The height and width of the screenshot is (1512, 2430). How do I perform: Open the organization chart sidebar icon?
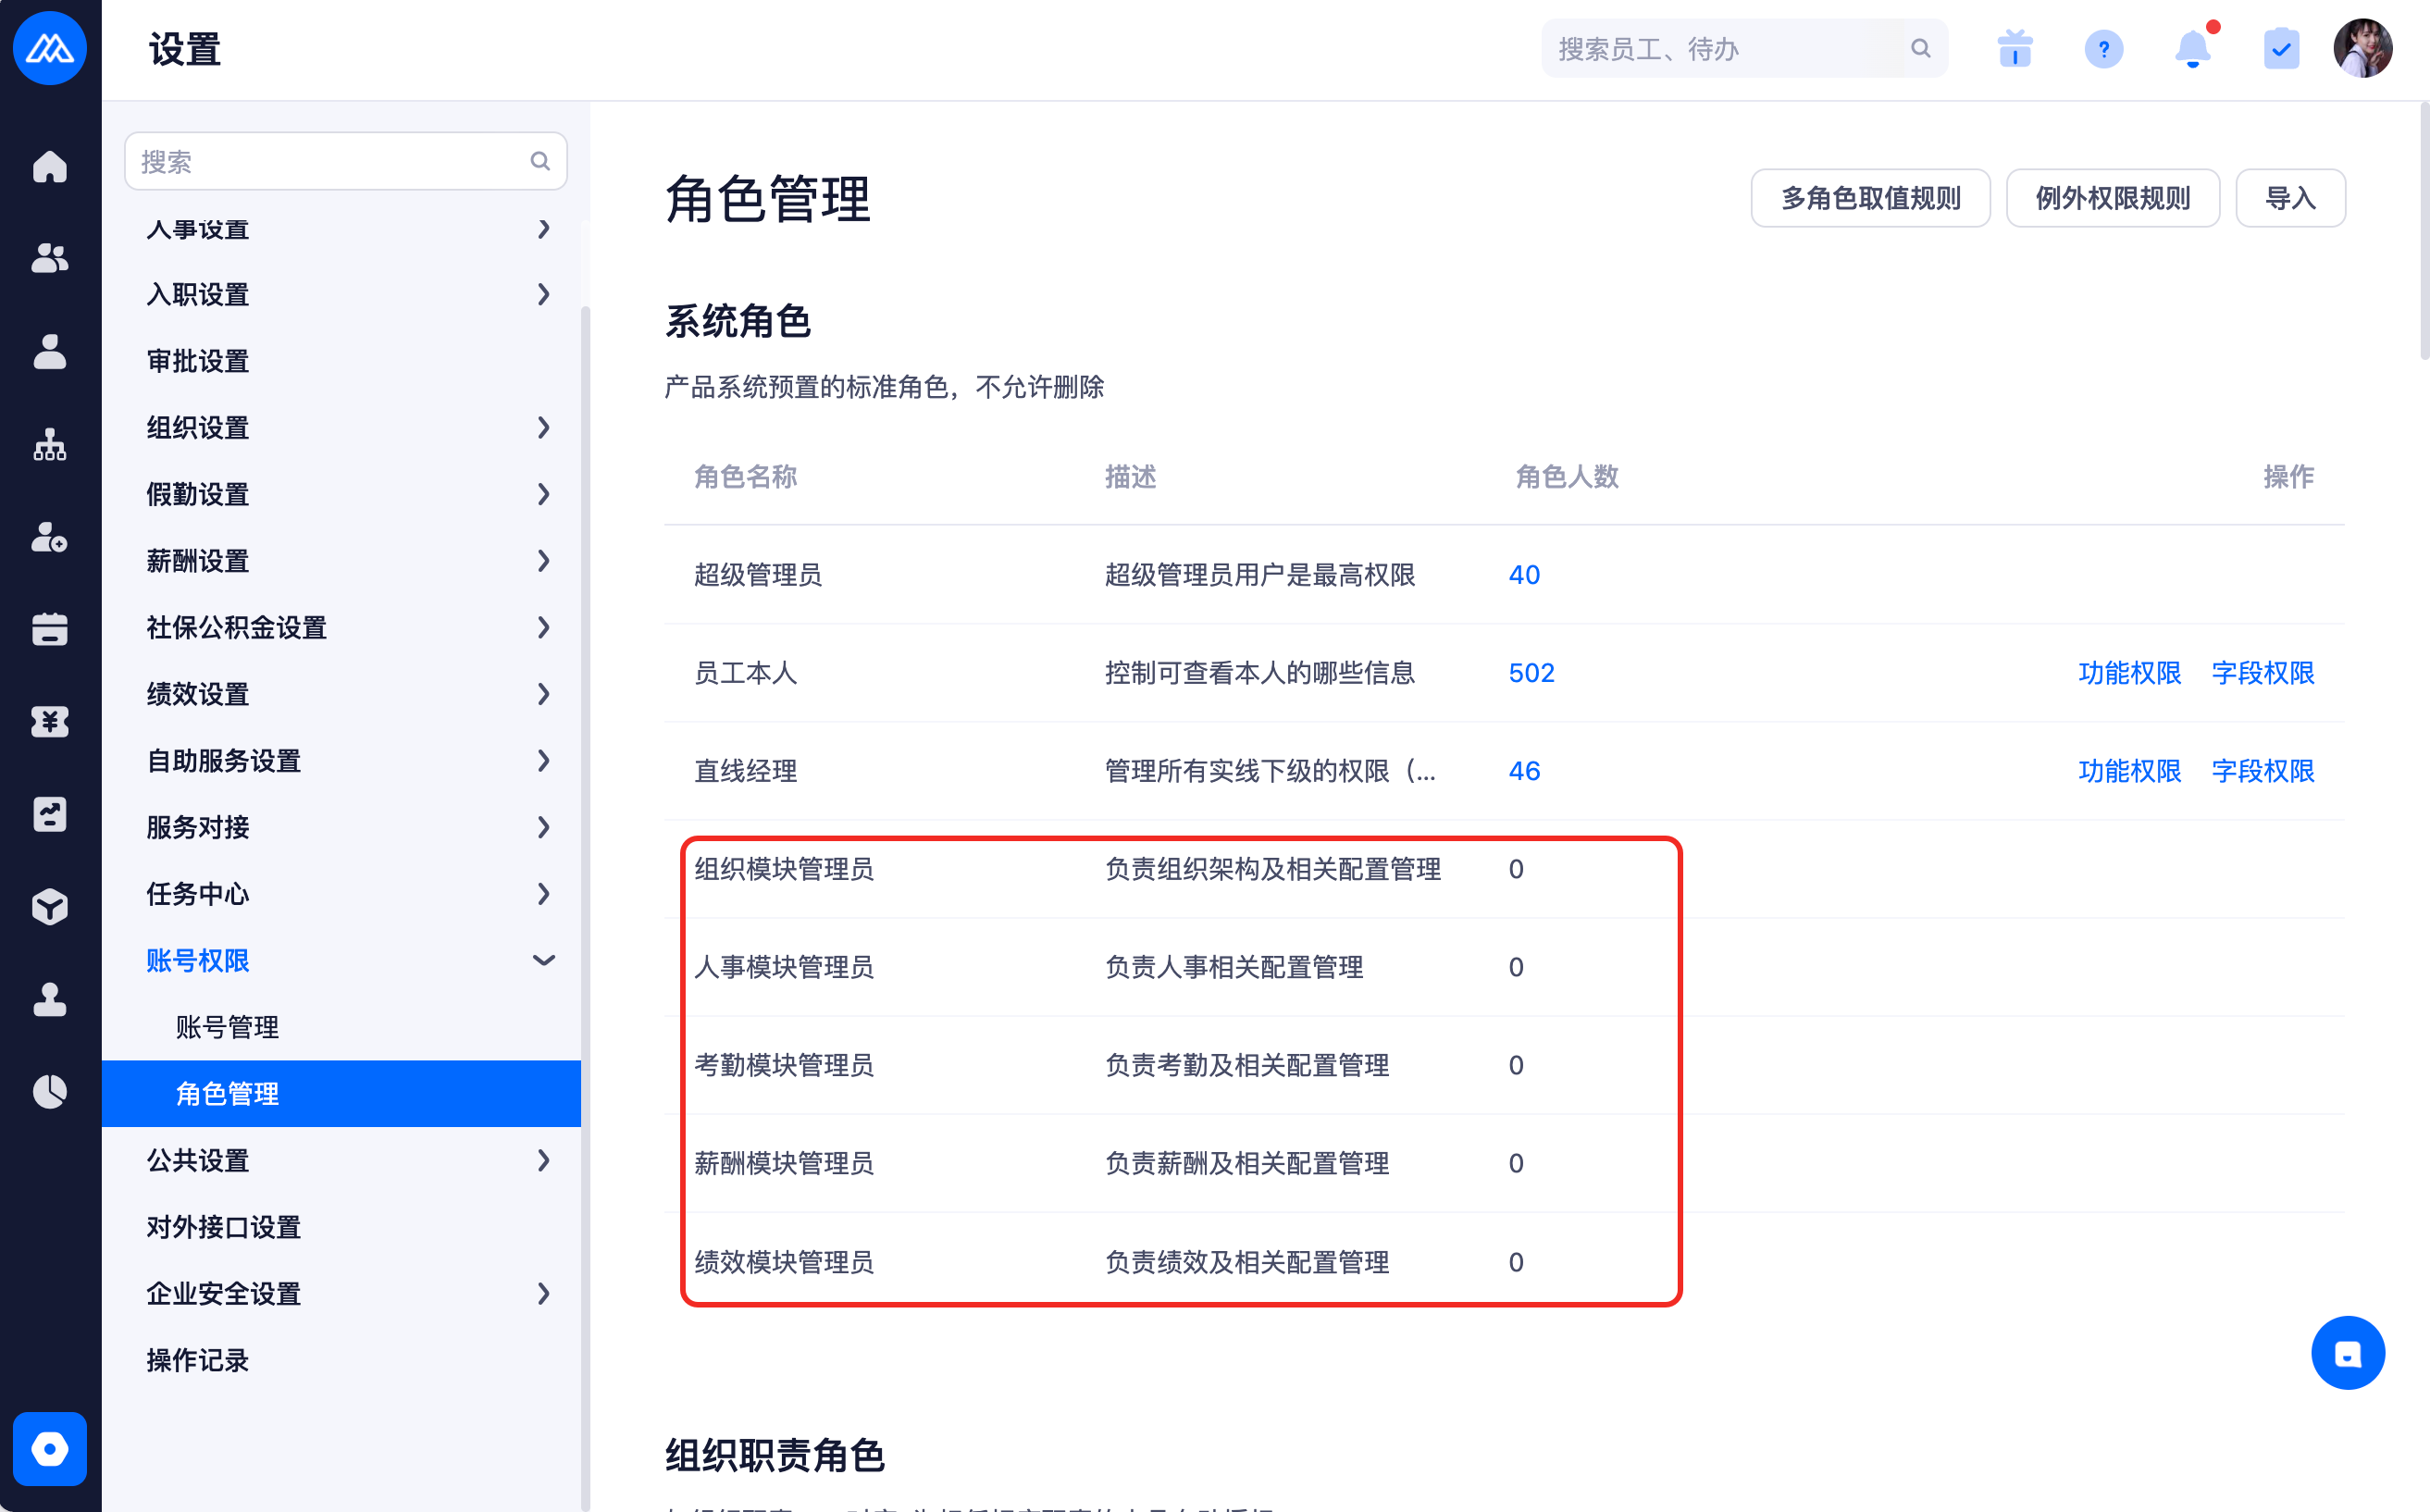pyautogui.click(x=49, y=444)
